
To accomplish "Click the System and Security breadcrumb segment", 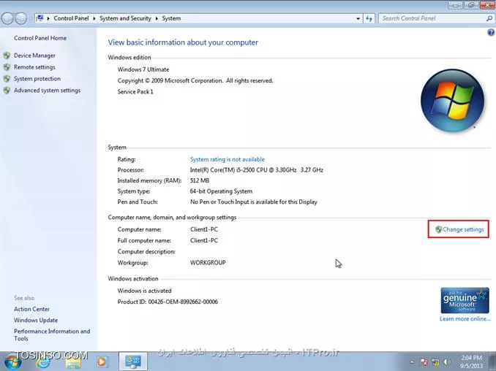I will pyautogui.click(x=125, y=18).
